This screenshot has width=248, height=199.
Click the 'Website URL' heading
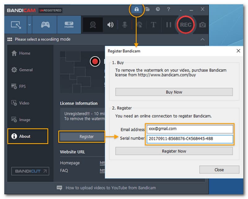pyautogui.click(x=73, y=152)
